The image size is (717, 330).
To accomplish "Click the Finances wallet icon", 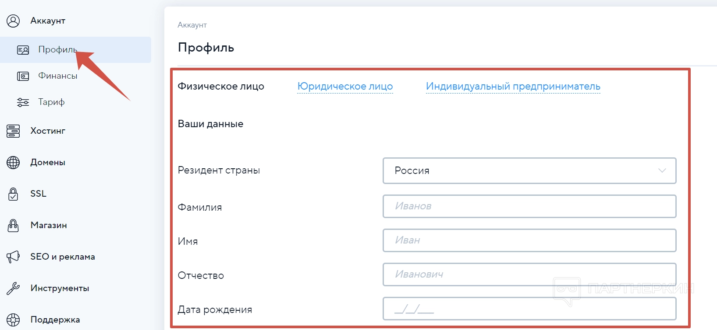I will (23, 76).
